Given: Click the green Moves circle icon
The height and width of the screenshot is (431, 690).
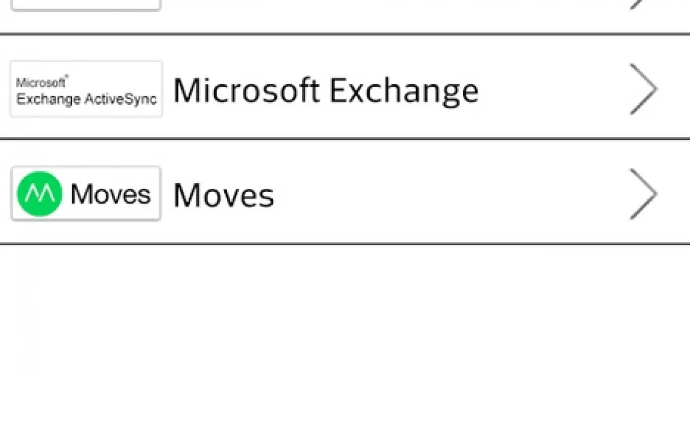Looking at the screenshot, I should (39, 194).
